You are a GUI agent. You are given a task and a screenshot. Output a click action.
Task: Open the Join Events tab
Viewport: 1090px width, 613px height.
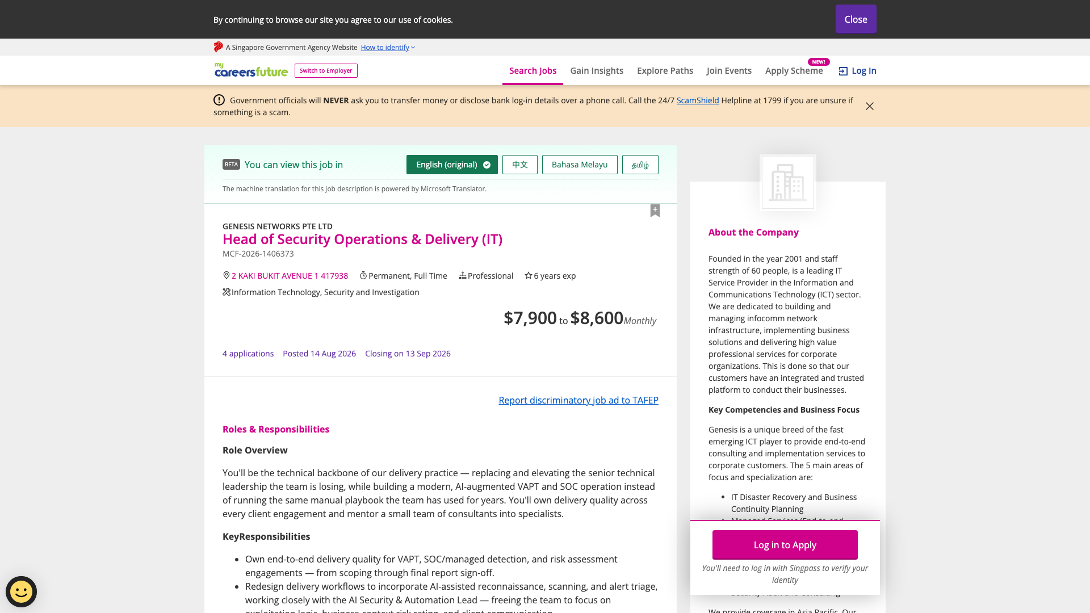729,71
